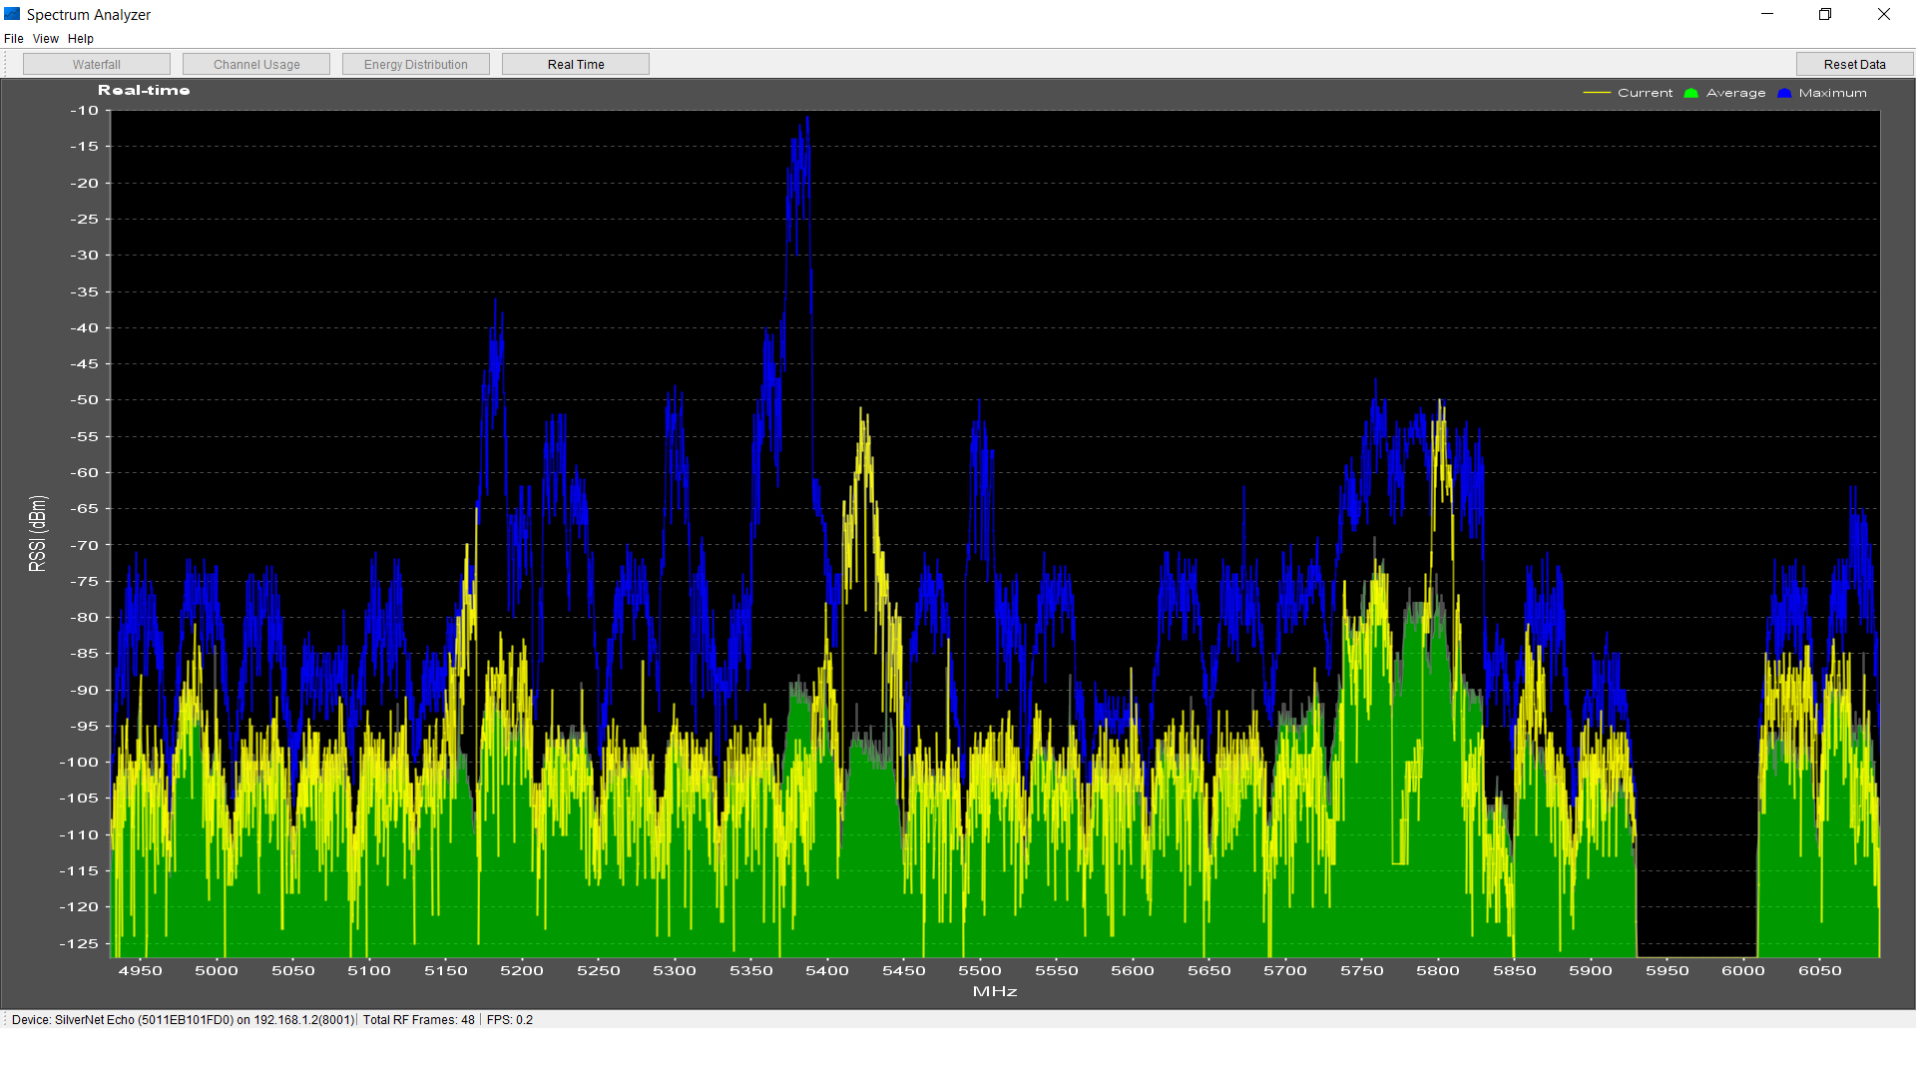This screenshot has width=1916, height=1078.
Task: Switch to the Channel Usage tab
Action: 256,64
